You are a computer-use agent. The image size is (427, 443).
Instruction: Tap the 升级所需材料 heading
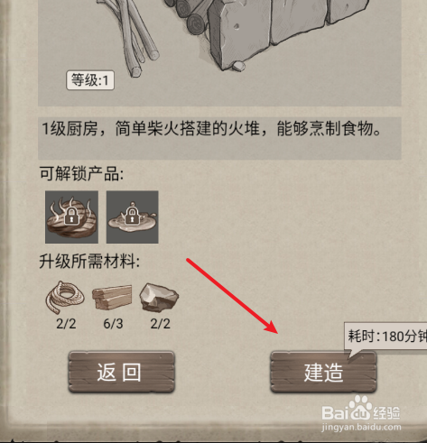pyautogui.click(x=89, y=261)
